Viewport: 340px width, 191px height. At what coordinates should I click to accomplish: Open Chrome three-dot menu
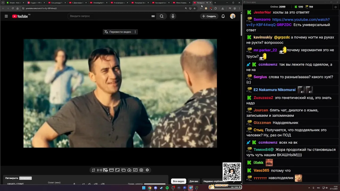[239, 8]
